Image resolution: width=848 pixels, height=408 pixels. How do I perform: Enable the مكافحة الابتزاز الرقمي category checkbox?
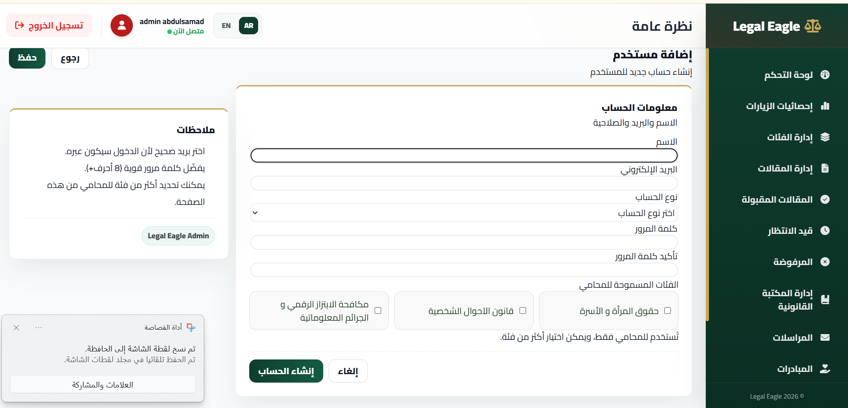378,310
